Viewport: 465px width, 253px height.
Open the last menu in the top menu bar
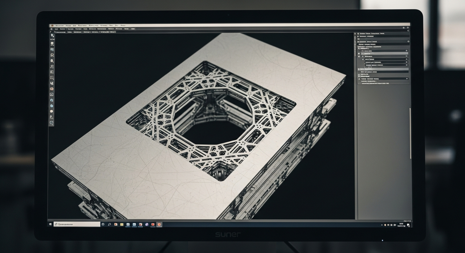tap(123, 25)
